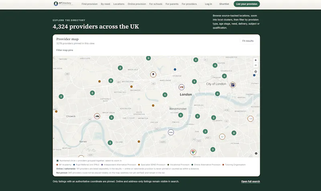Click 'Tutoring Organisation' legend text
The image size is (321, 191).
coord(235,165)
